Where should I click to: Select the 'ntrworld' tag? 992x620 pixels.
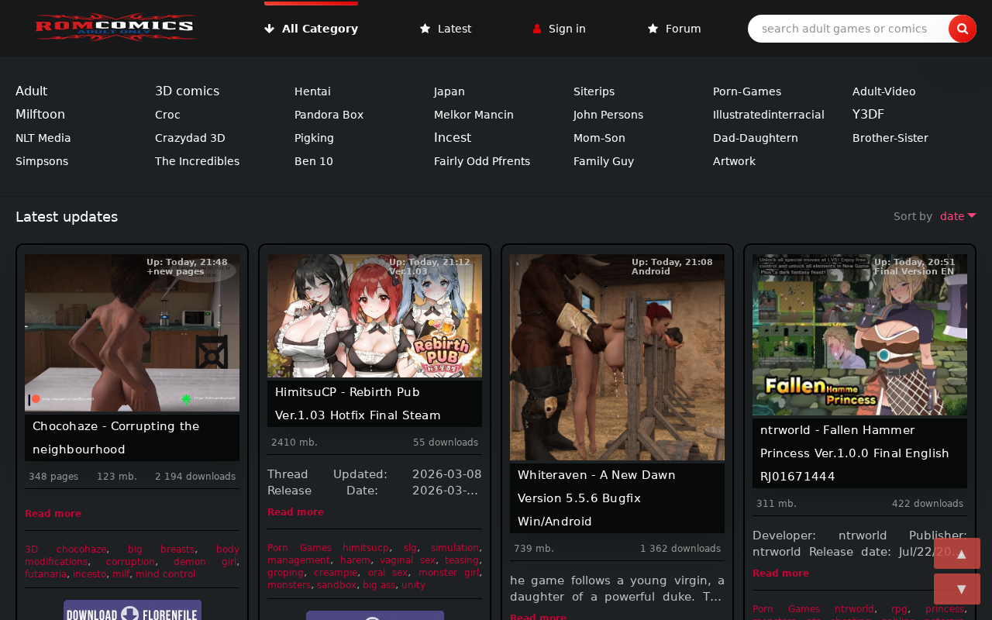[854, 609]
